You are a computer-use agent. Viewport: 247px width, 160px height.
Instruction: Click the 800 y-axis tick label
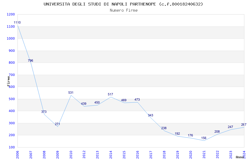point(12,63)
